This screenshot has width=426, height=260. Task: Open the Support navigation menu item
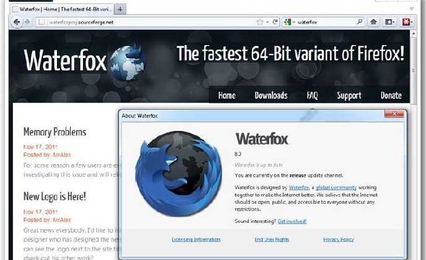click(349, 96)
